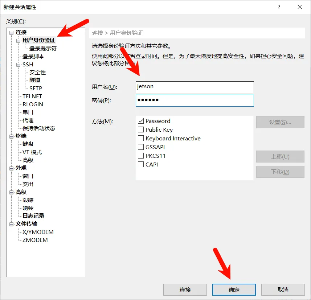Select 跟踪 under 高级
Viewport: 311px width, 300px height.
click(x=28, y=200)
